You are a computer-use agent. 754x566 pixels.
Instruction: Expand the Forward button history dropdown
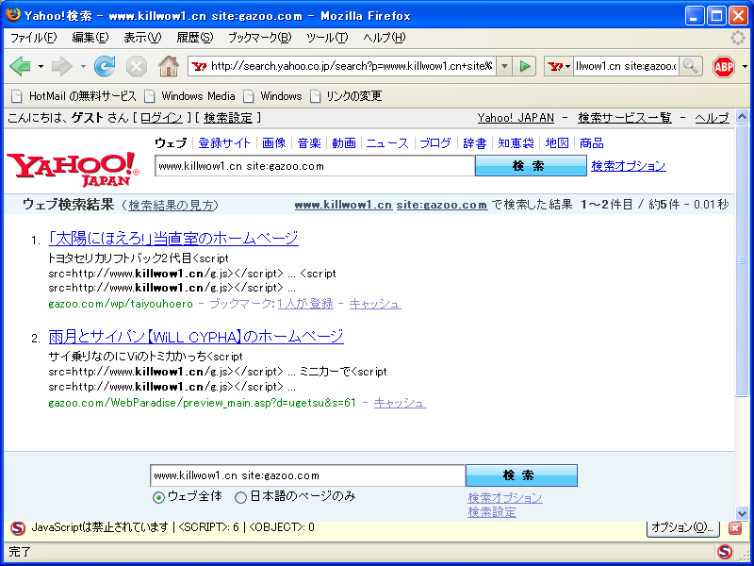(x=83, y=66)
